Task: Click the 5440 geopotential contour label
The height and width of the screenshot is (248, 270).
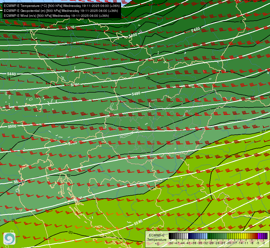Action: tap(11, 74)
